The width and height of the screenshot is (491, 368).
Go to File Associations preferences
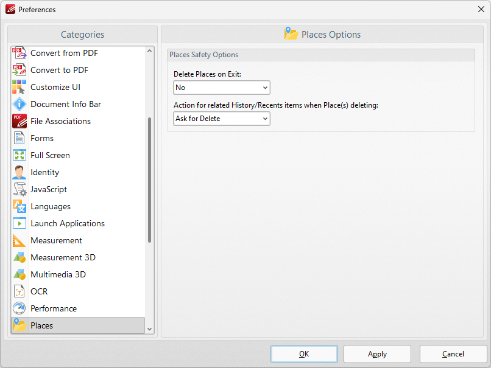click(x=78, y=121)
